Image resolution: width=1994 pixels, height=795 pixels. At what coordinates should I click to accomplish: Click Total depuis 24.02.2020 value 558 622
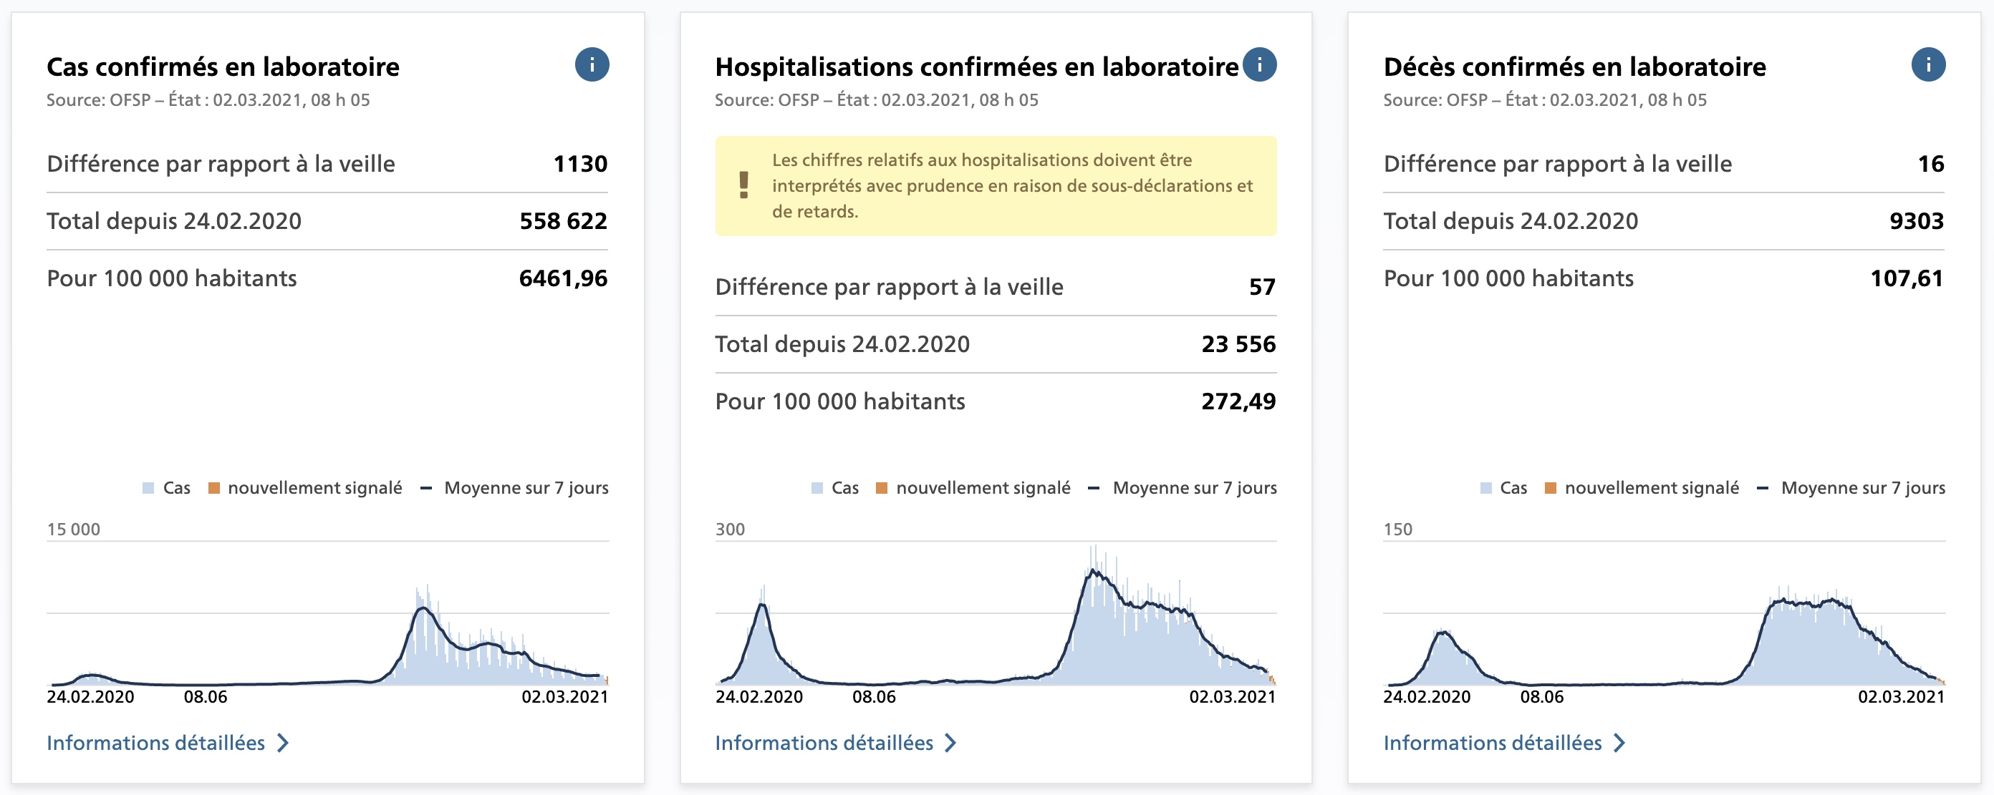click(x=563, y=221)
